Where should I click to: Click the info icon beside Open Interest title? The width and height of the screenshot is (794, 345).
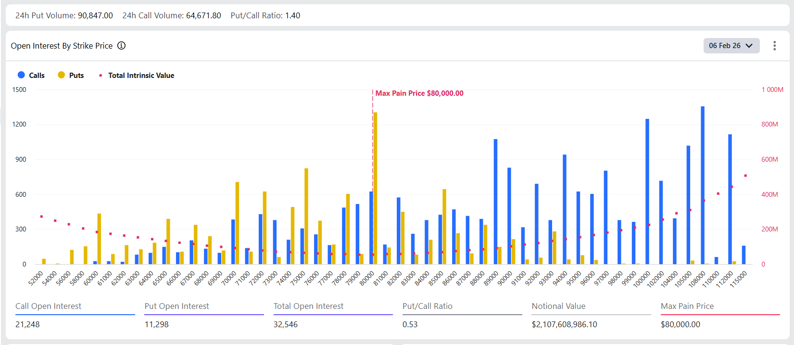point(122,46)
